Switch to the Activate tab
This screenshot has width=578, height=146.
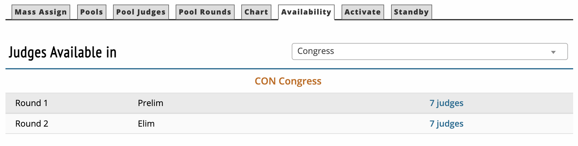point(363,12)
